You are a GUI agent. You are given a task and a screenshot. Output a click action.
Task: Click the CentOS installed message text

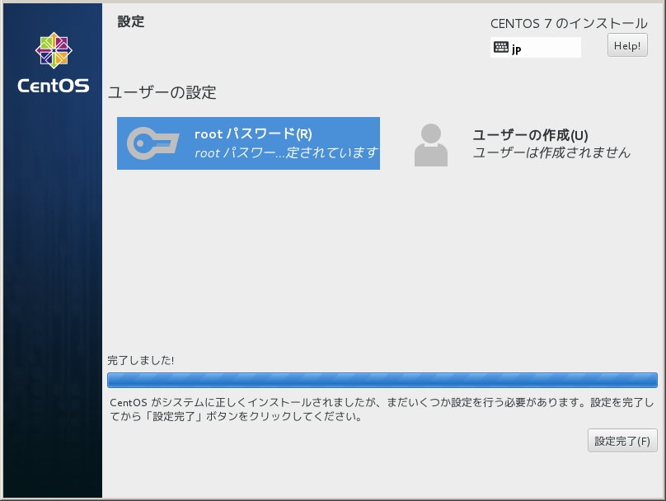(x=382, y=410)
